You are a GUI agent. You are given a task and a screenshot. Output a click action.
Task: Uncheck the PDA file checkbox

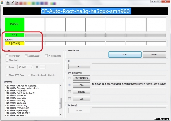tap(69, 85)
